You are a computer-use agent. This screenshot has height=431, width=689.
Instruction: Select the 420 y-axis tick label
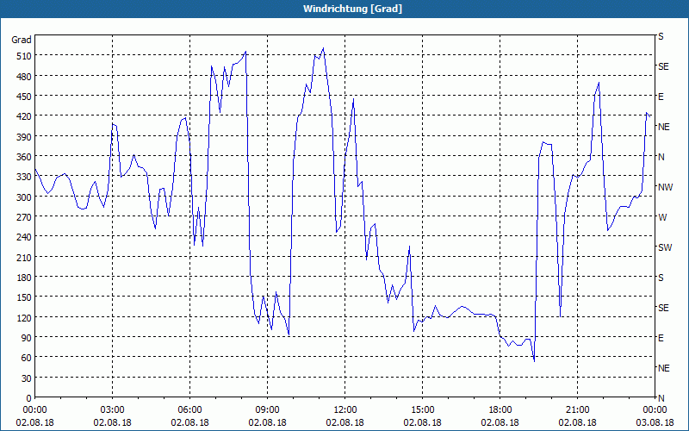24,116
